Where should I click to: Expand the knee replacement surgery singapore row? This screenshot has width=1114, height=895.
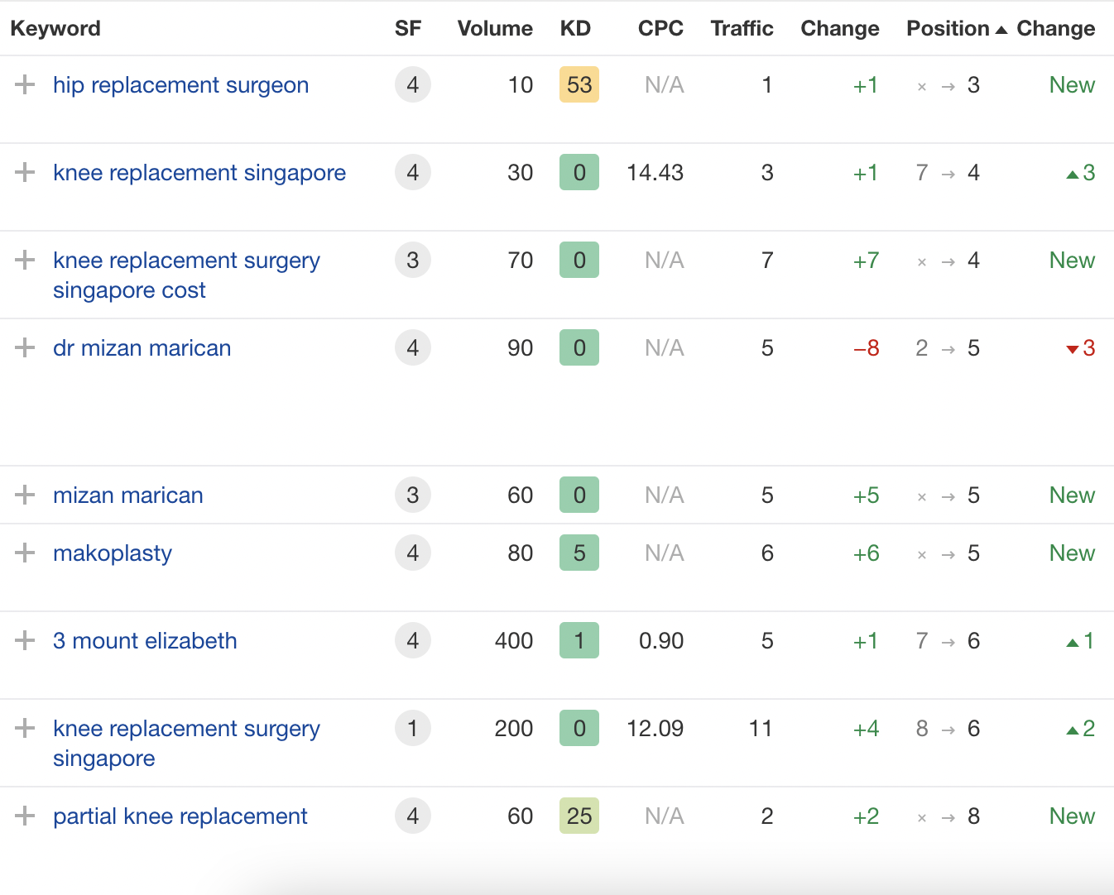(25, 728)
